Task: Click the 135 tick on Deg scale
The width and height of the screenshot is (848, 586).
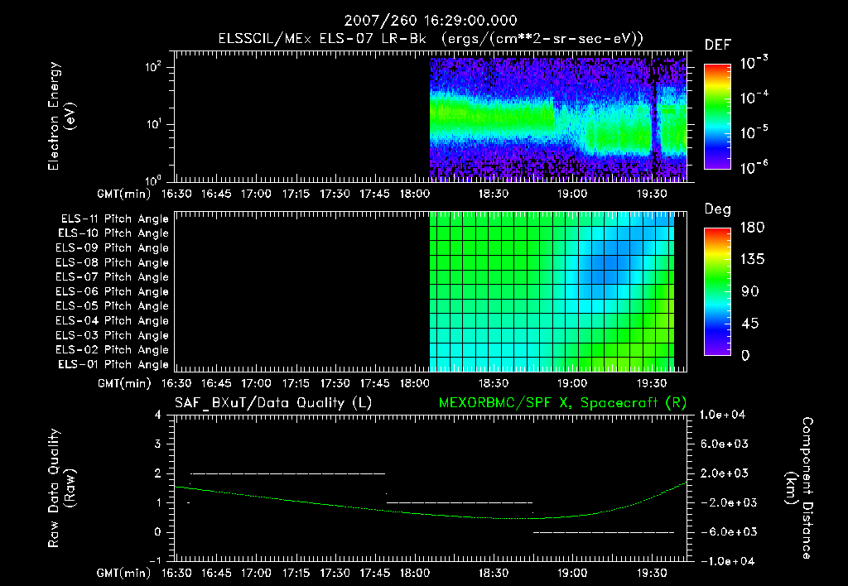Action: click(x=752, y=259)
